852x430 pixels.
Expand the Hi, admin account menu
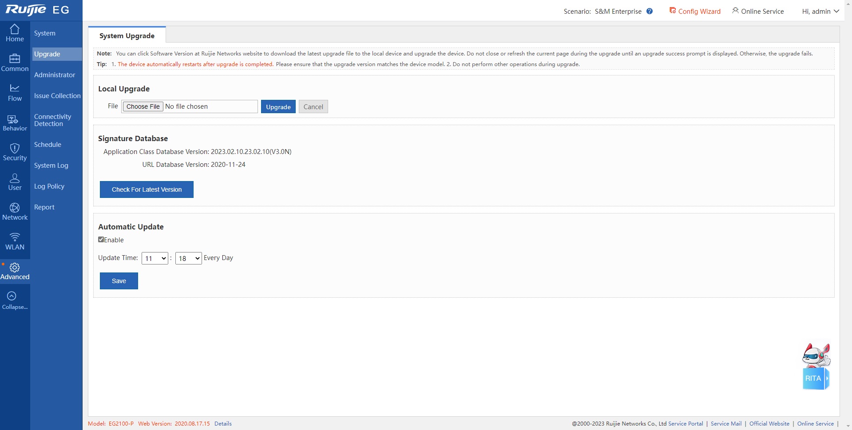[820, 12]
